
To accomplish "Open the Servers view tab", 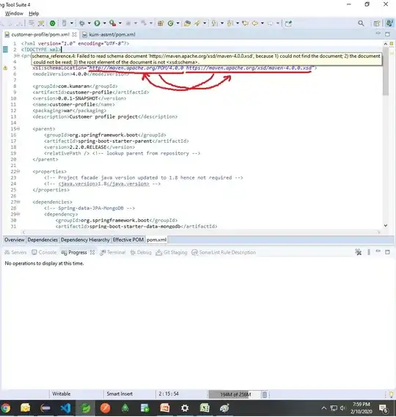I will pyautogui.click(x=15, y=252).
